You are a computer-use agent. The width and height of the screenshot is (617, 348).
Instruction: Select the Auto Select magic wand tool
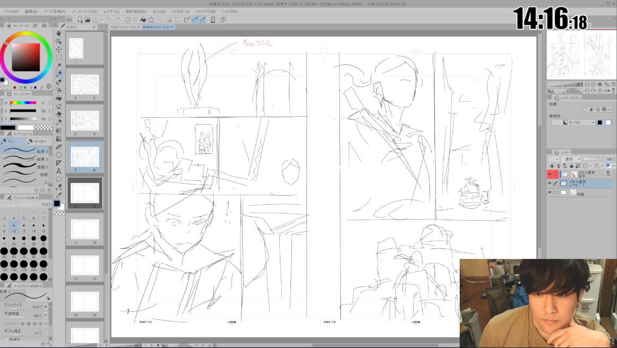(x=58, y=66)
